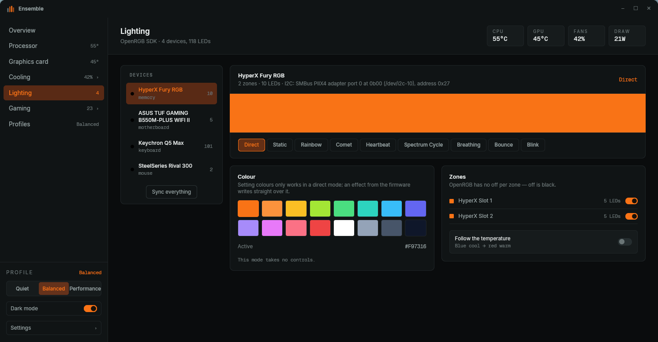Select the Quiet profile option
The height and width of the screenshot is (342, 658).
point(22,289)
